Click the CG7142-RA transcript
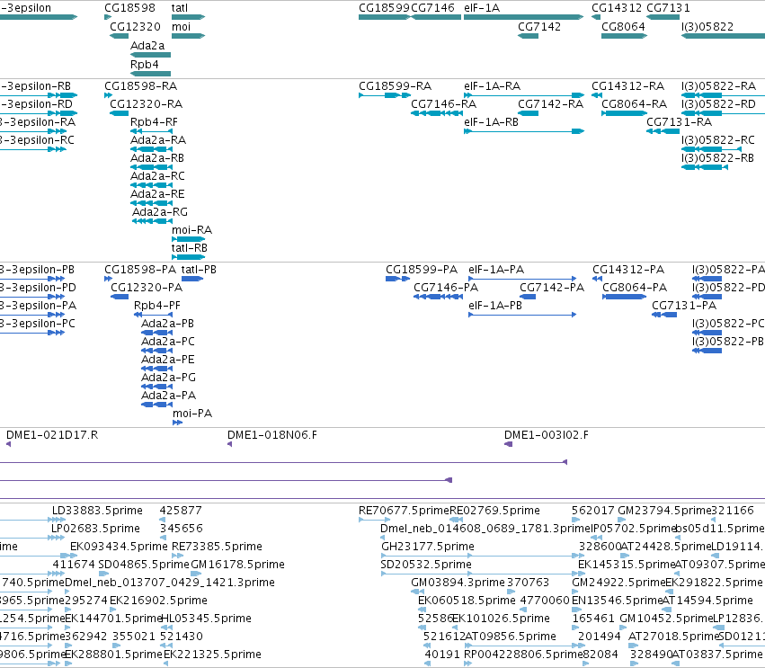Image resolution: width=765 pixels, height=668 pixels. (x=528, y=113)
